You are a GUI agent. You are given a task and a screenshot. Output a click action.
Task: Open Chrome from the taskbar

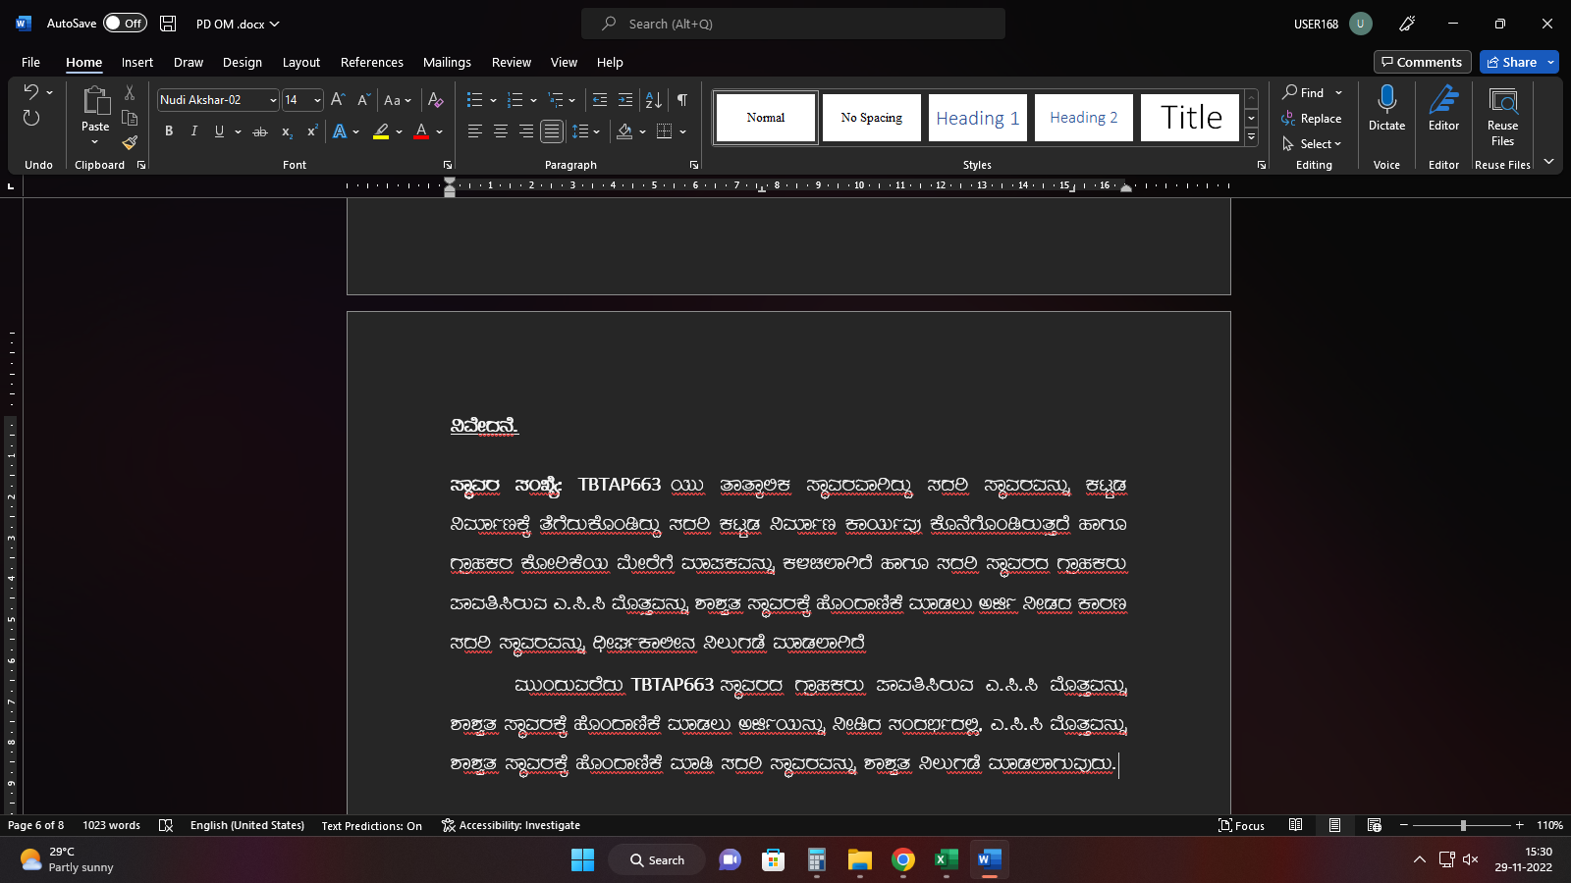pyautogui.click(x=903, y=860)
